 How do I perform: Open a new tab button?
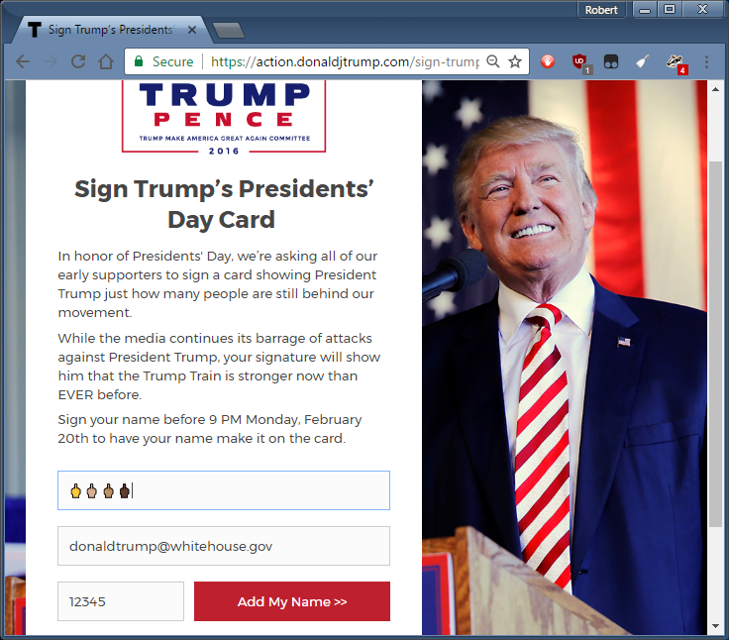(x=228, y=31)
